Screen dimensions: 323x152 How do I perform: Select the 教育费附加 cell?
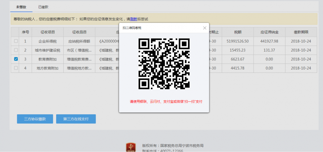pyautogui.click(x=47, y=59)
